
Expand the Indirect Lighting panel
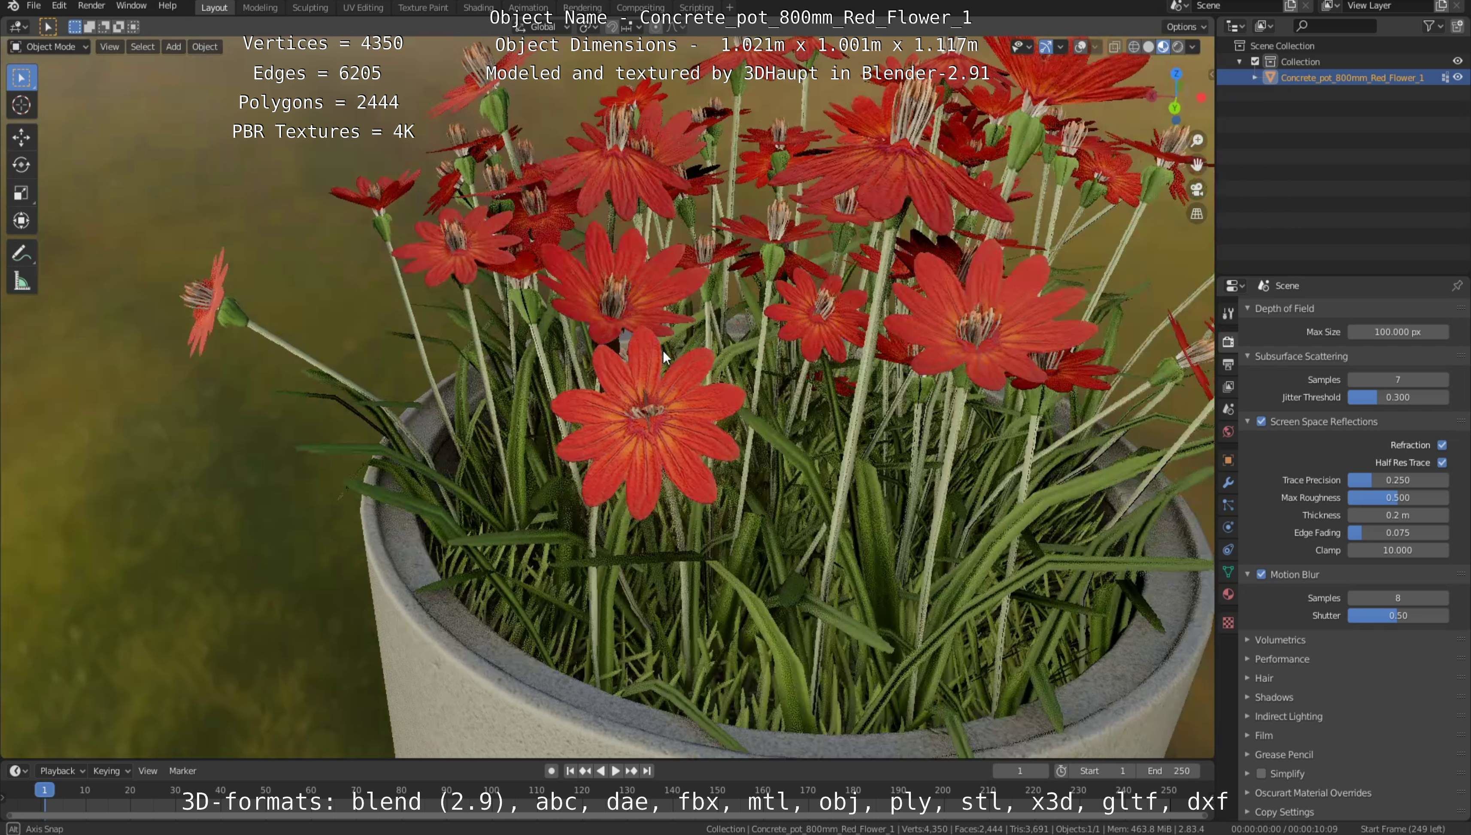[x=1288, y=717]
